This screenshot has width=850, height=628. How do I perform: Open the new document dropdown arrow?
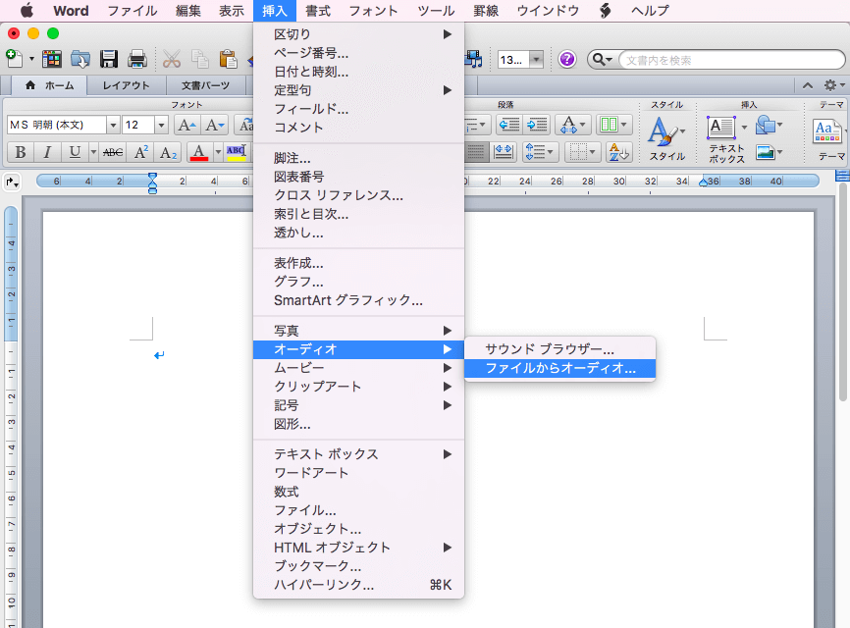point(31,59)
